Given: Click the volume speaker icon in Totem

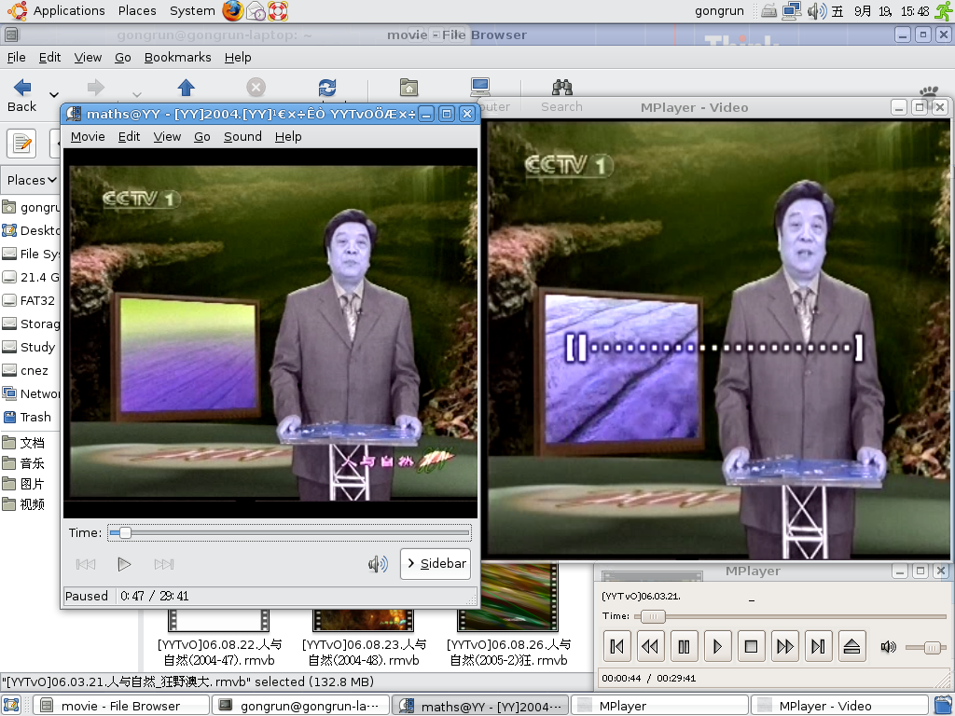Looking at the screenshot, I should coord(378,564).
